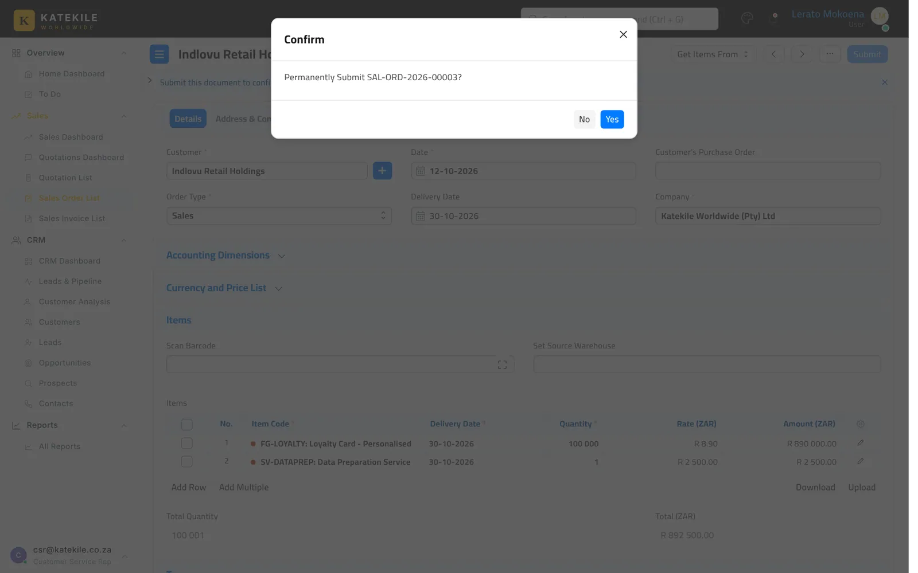Click Add Row below items table
Screen dimensions: 918x573
point(188,488)
